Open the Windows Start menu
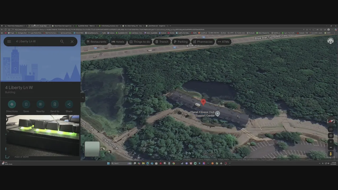This screenshot has height=190, width=338. click(x=108, y=163)
